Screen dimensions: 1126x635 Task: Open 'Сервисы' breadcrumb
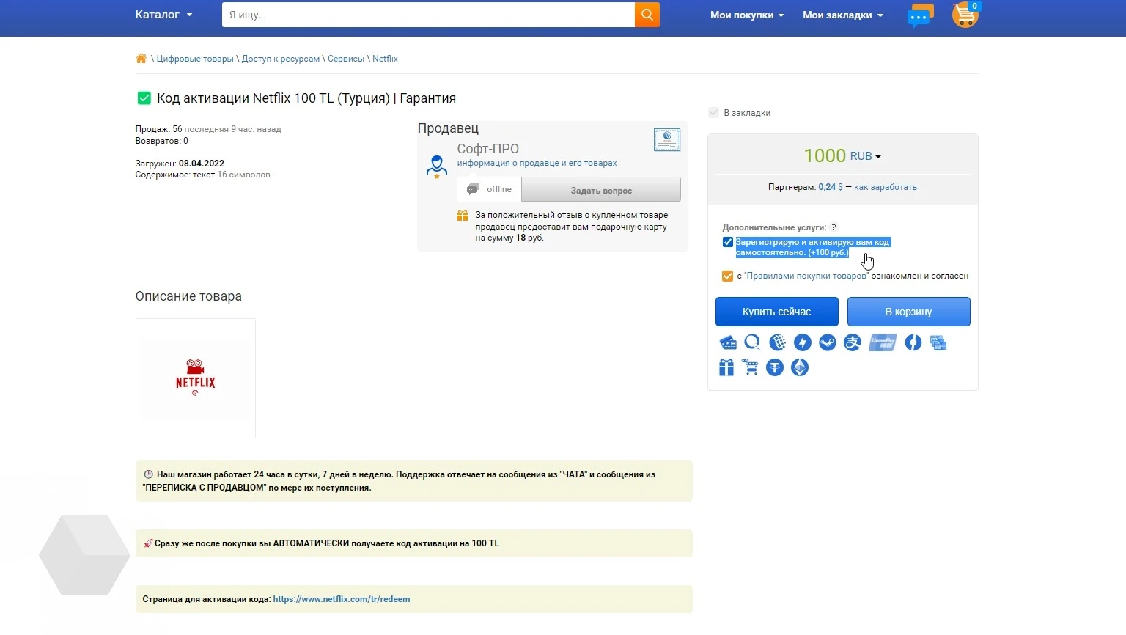(346, 59)
